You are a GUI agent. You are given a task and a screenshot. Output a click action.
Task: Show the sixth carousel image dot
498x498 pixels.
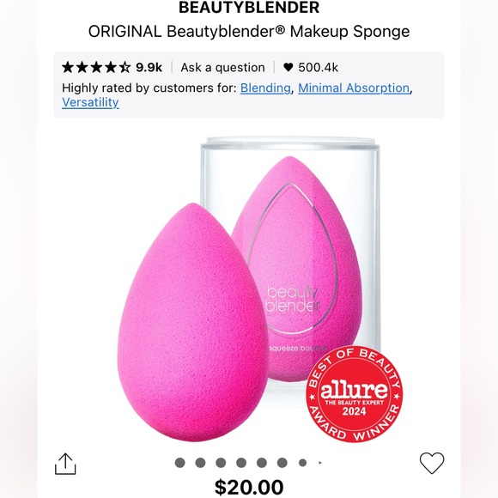(282, 463)
